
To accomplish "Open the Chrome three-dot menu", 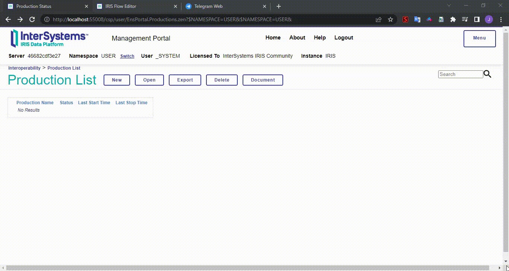I will (501, 19).
